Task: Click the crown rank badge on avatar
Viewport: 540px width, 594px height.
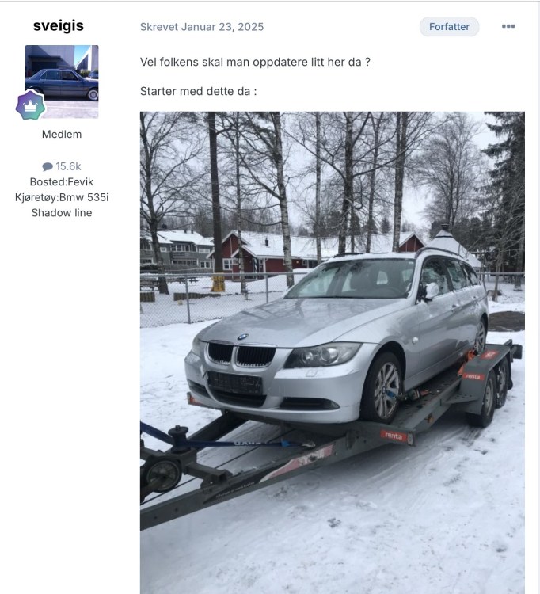Action: pos(30,105)
